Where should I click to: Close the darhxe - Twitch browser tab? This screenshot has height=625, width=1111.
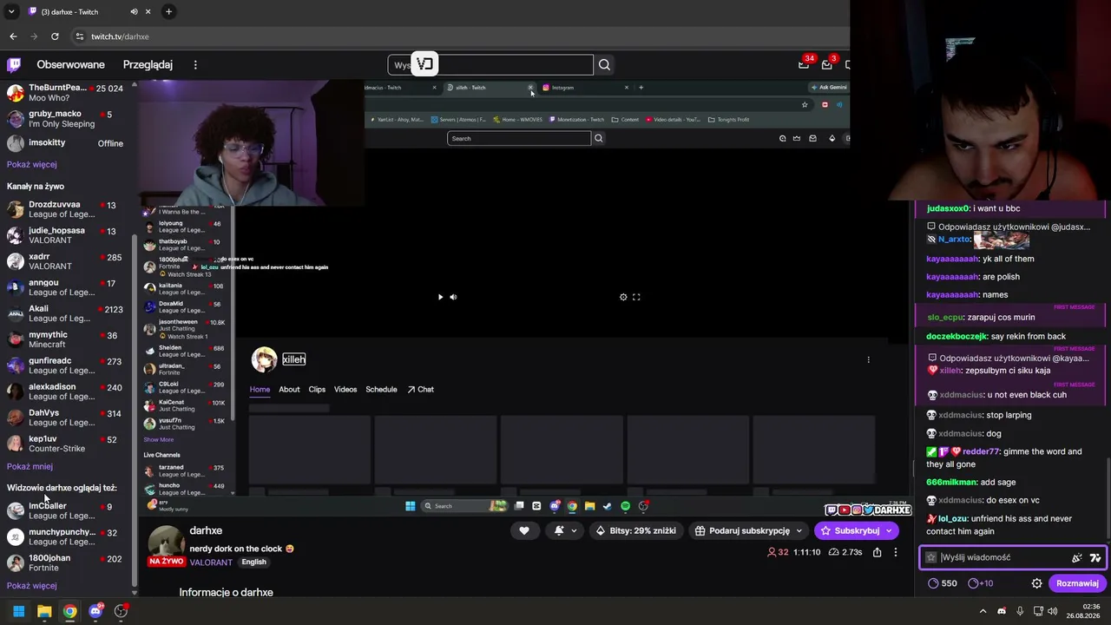click(148, 12)
